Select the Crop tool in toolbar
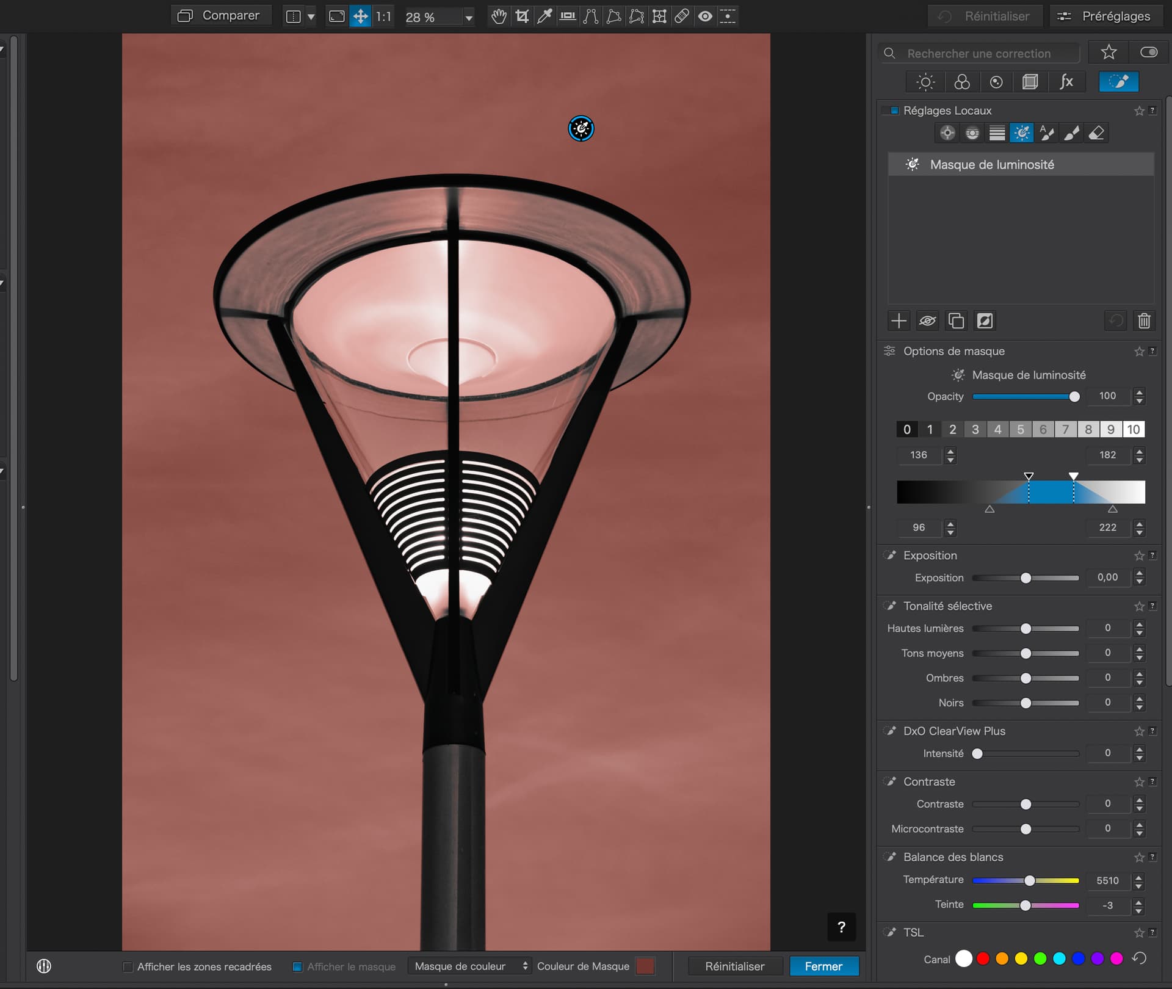Screen dimensions: 1172x989 click(x=522, y=16)
